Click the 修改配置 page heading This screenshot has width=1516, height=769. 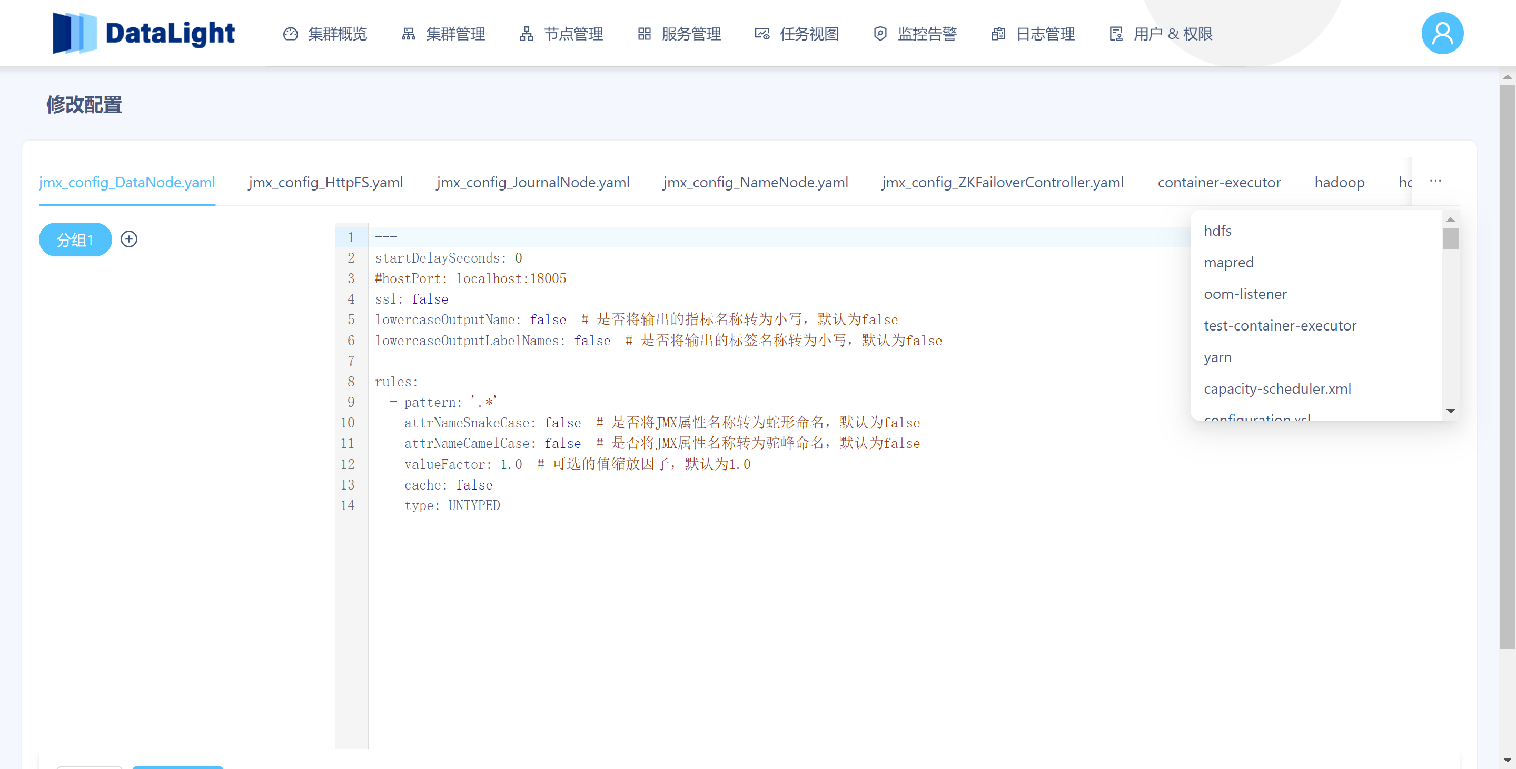coord(84,105)
